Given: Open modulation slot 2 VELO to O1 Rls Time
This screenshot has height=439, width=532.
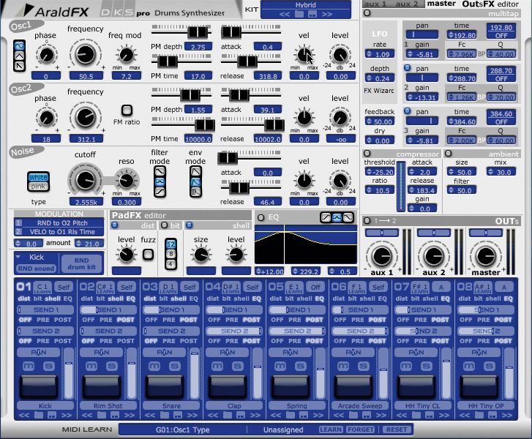Looking at the screenshot, I should click(59, 232).
